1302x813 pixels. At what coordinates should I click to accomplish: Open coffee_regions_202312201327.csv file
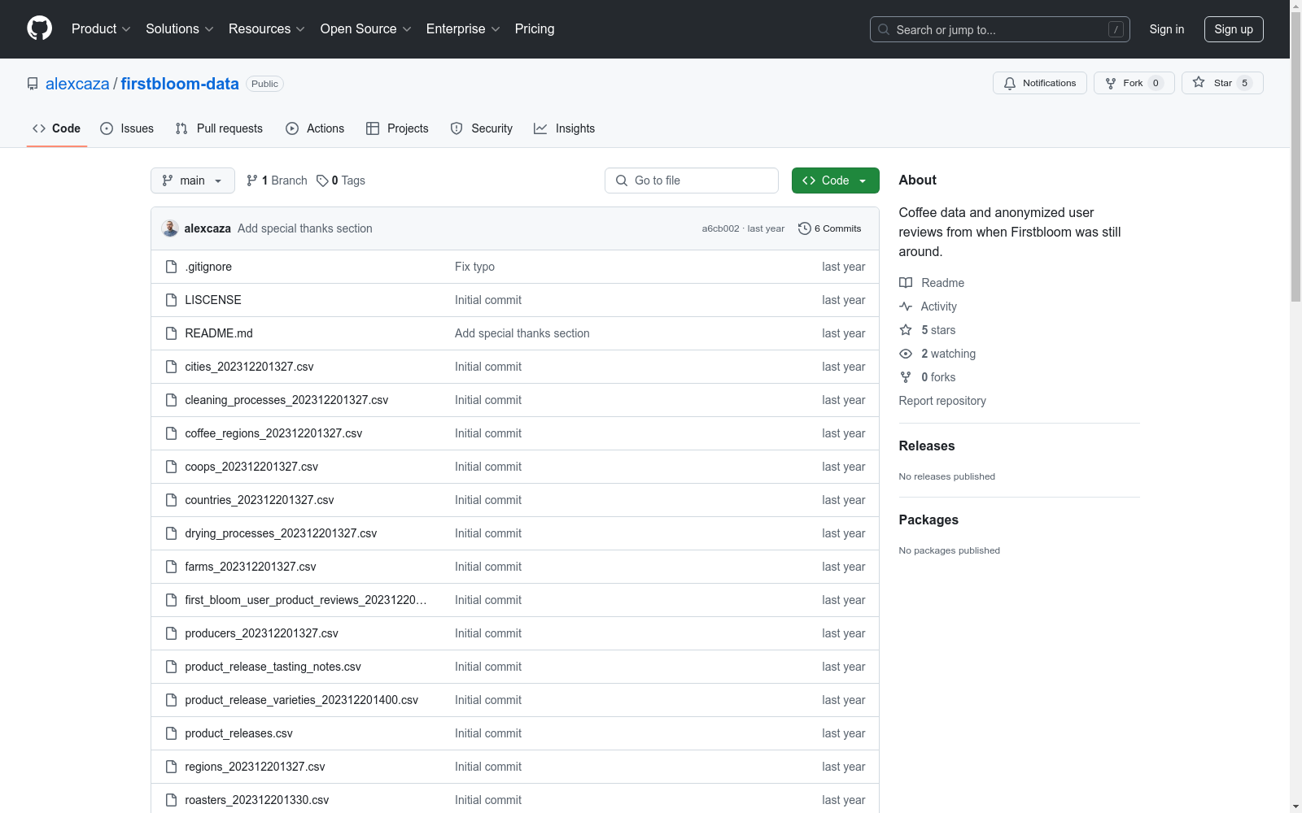click(x=273, y=433)
